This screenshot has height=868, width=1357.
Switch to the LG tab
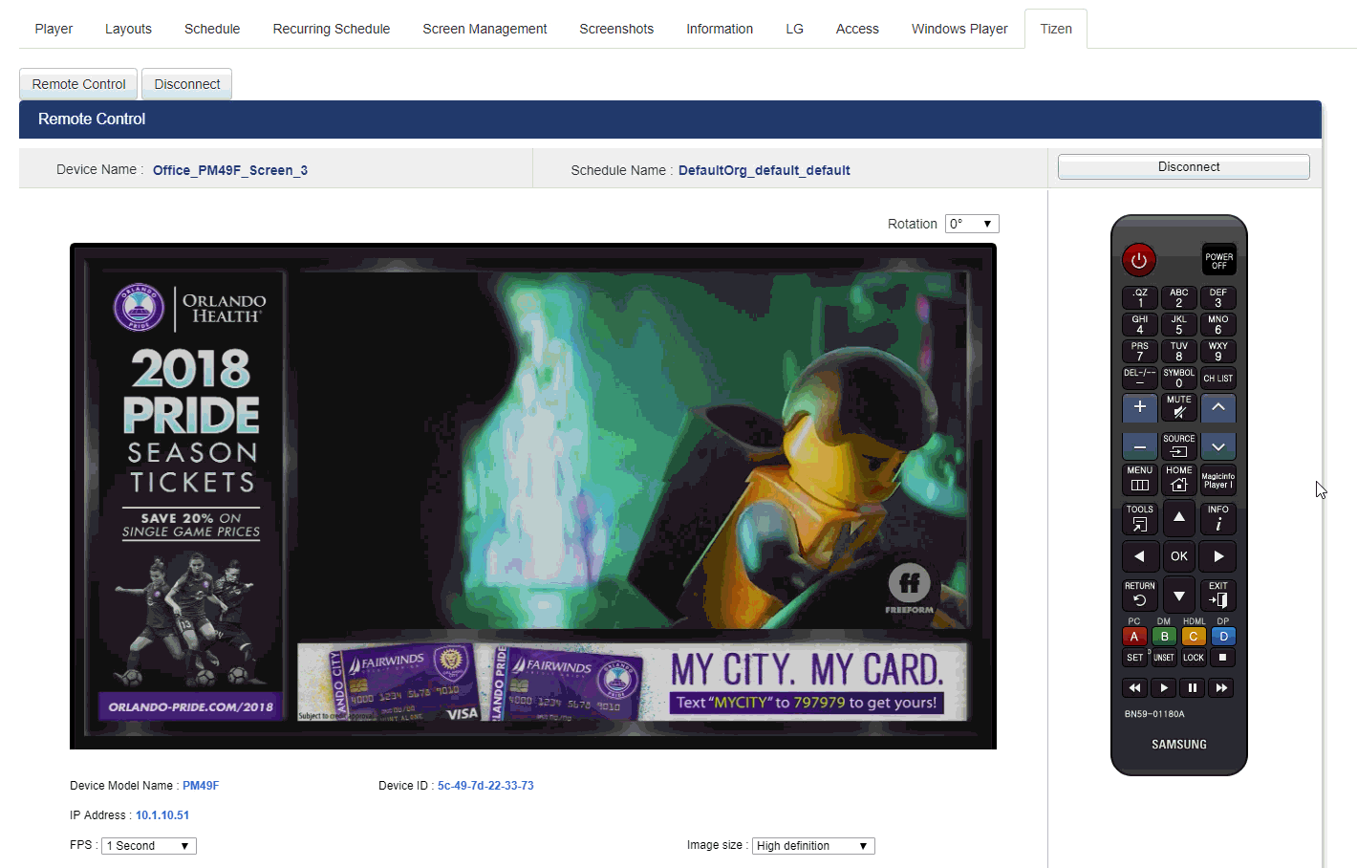point(794,29)
